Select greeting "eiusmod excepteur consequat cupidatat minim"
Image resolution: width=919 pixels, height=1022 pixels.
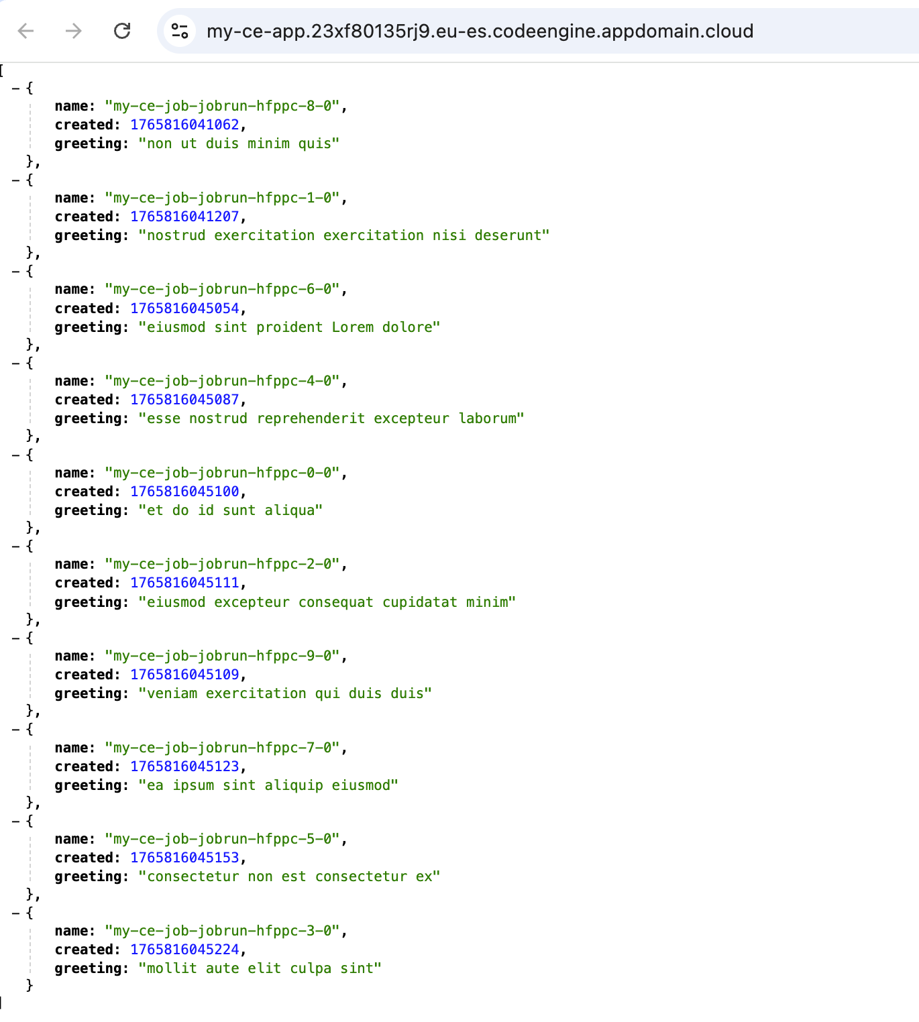click(x=327, y=602)
